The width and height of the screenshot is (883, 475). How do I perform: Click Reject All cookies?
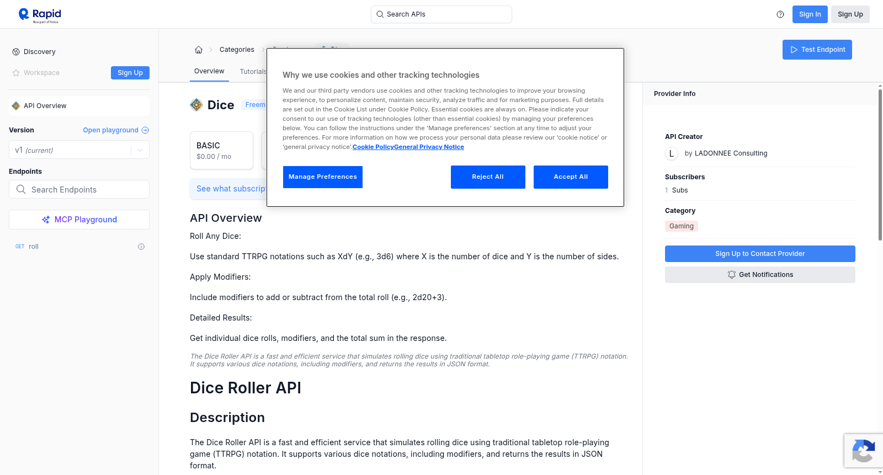tap(488, 177)
